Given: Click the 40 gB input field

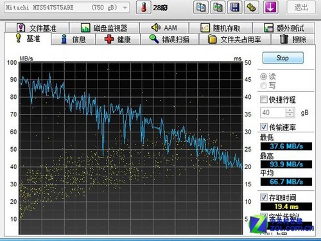Looking at the screenshot, I should click(x=273, y=112).
